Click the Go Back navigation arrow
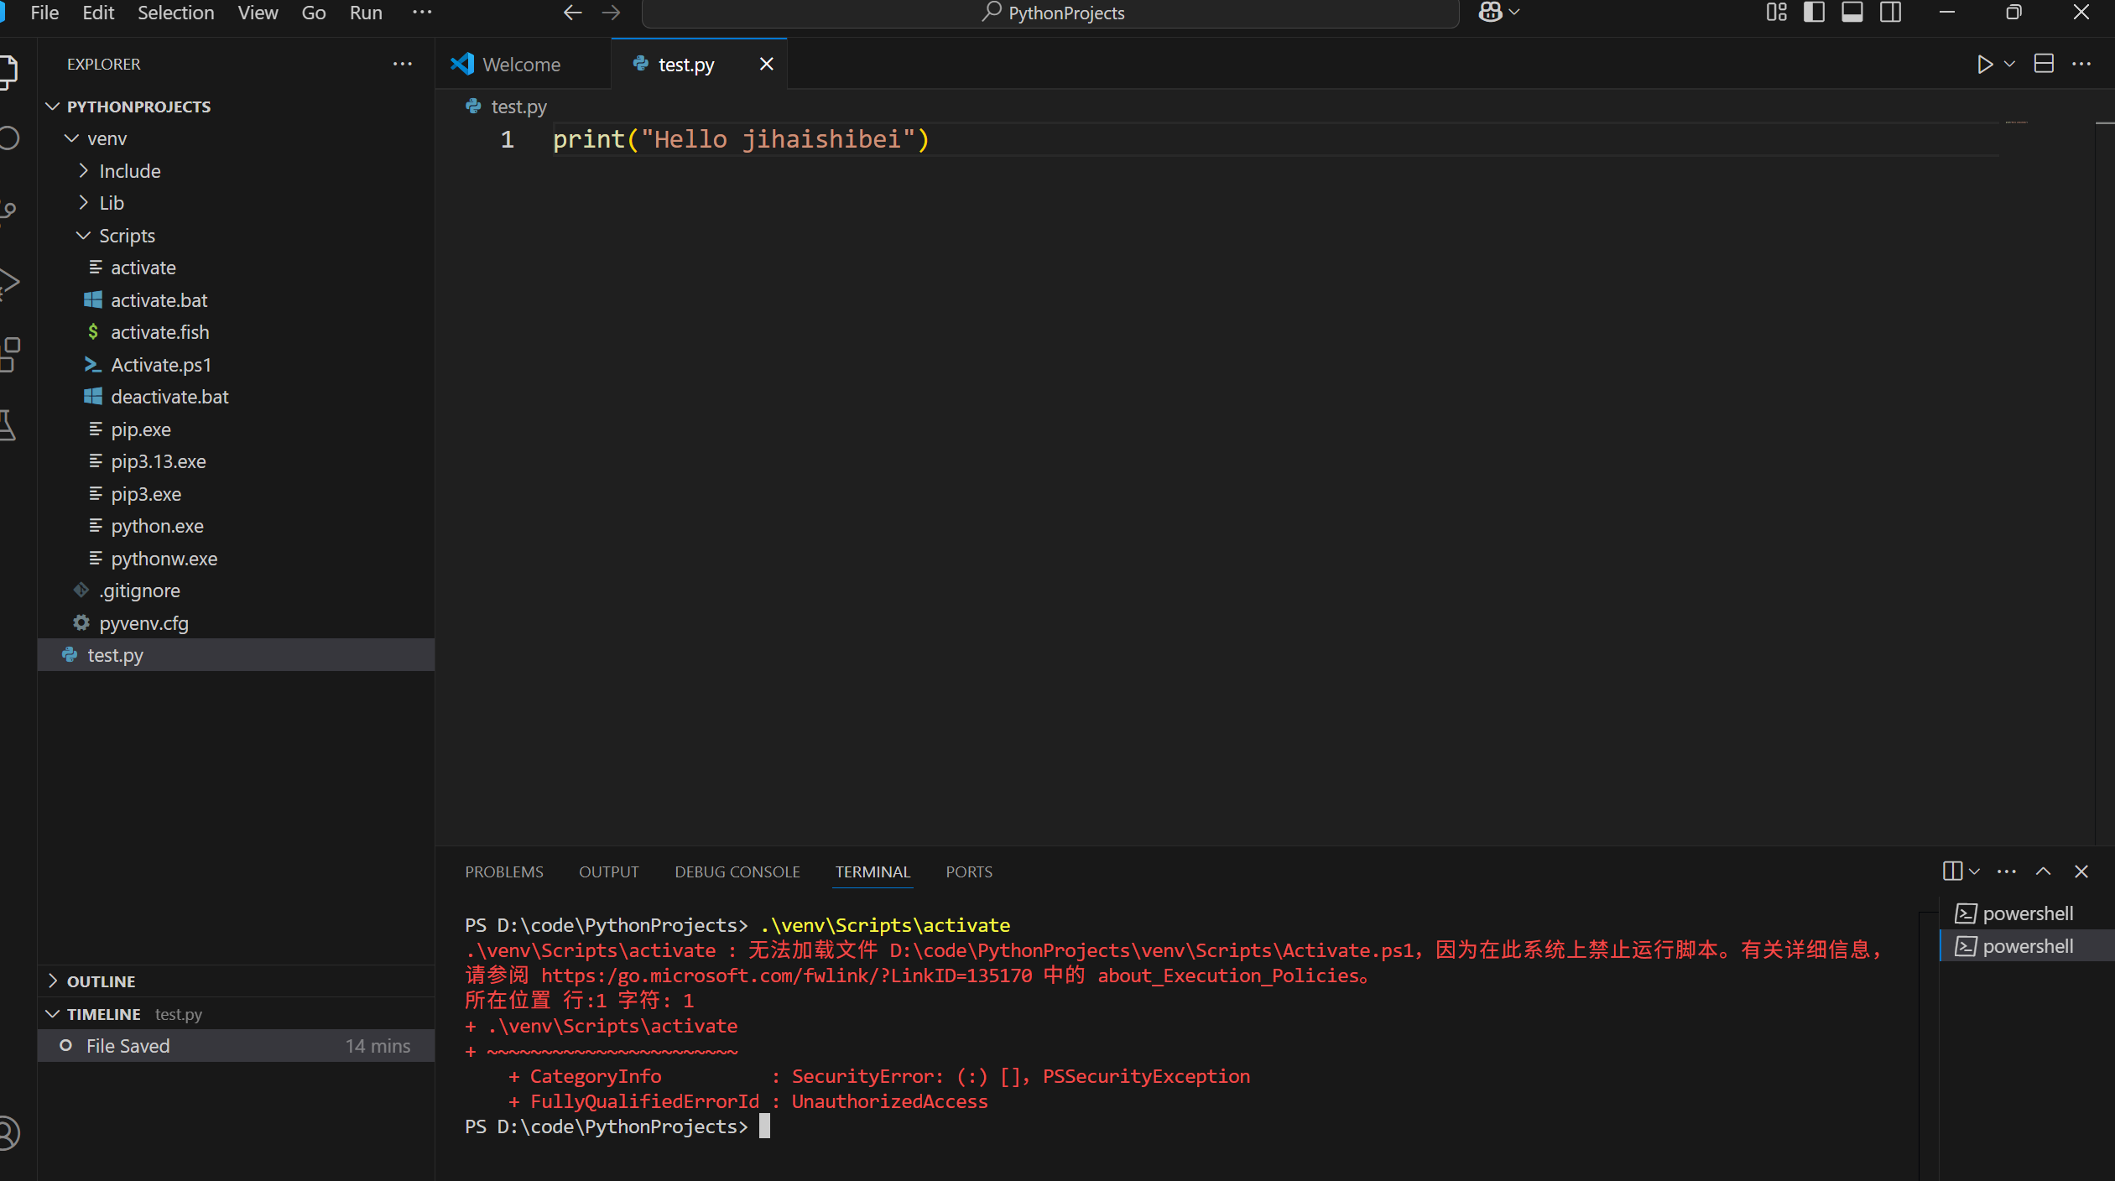 point(571,13)
